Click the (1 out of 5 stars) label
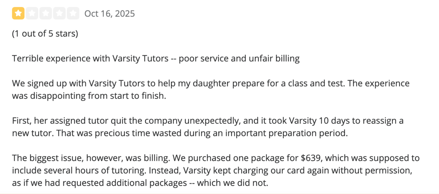 pos(45,33)
